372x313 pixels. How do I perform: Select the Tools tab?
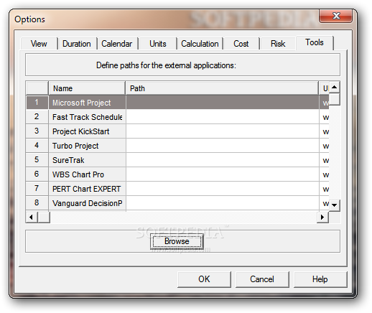coord(315,42)
